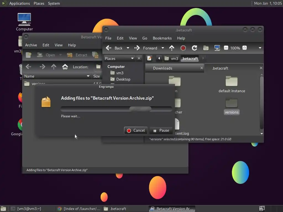Screen dimensions: 283x212
Task: Click the Open button in Engrampa toolbar
Action: pos(46,55)
